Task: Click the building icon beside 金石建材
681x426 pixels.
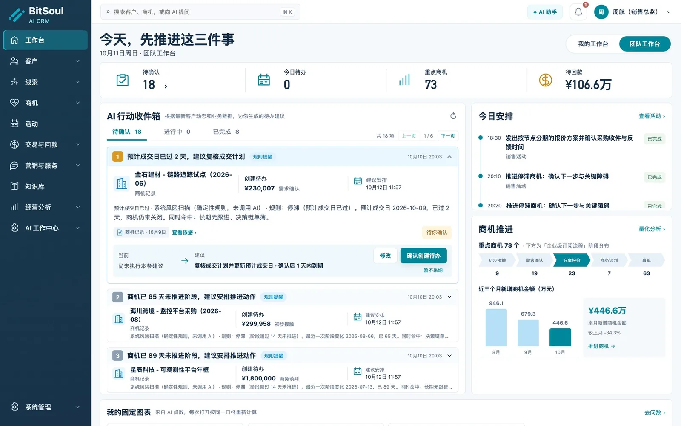Action: coord(122,184)
